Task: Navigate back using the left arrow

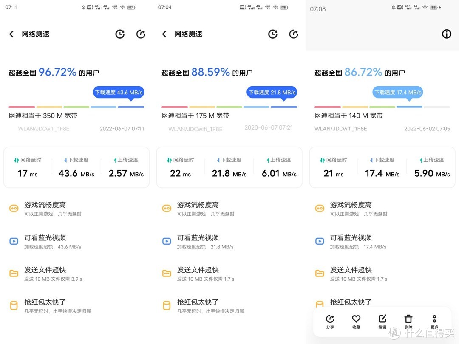Action: coord(11,34)
